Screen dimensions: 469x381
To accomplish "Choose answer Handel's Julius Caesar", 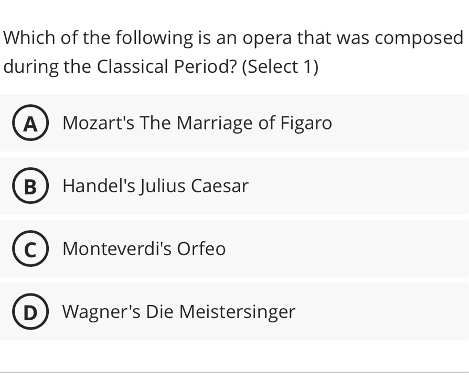I will tap(155, 186).
